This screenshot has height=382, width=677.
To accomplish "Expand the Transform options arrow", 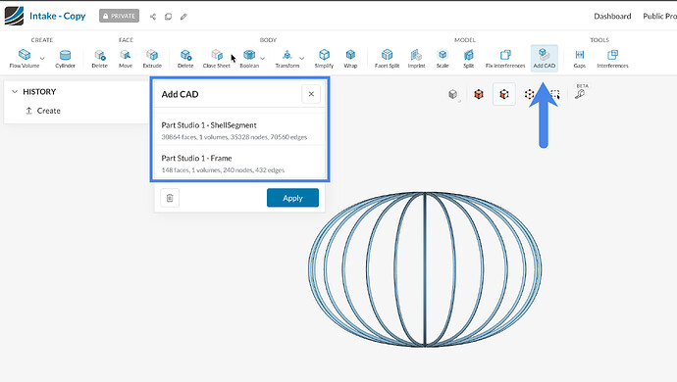I will pos(302,58).
